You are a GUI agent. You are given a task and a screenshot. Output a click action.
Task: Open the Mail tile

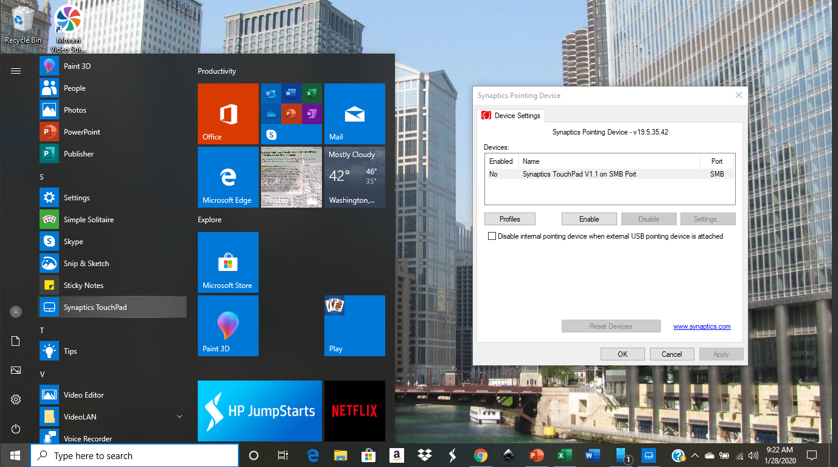point(355,114)
